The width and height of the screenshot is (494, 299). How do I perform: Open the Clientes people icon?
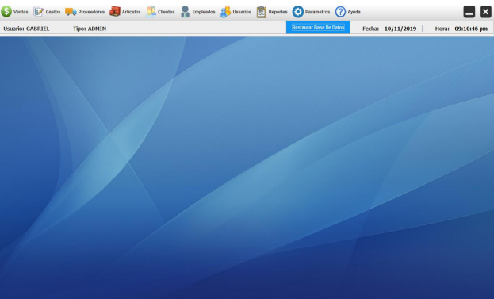click(x=151, y=12)
